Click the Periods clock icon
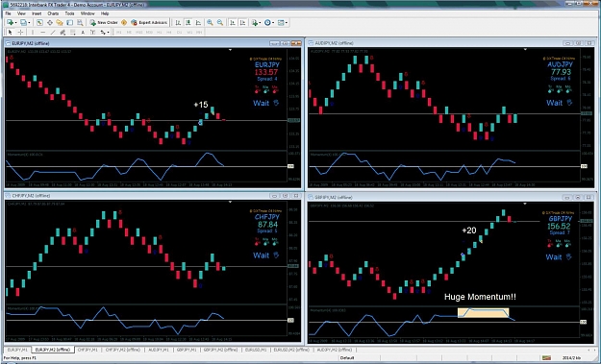The height and width of the screenshot is (364, 601). pyautogui.click(x=267, y=23)
